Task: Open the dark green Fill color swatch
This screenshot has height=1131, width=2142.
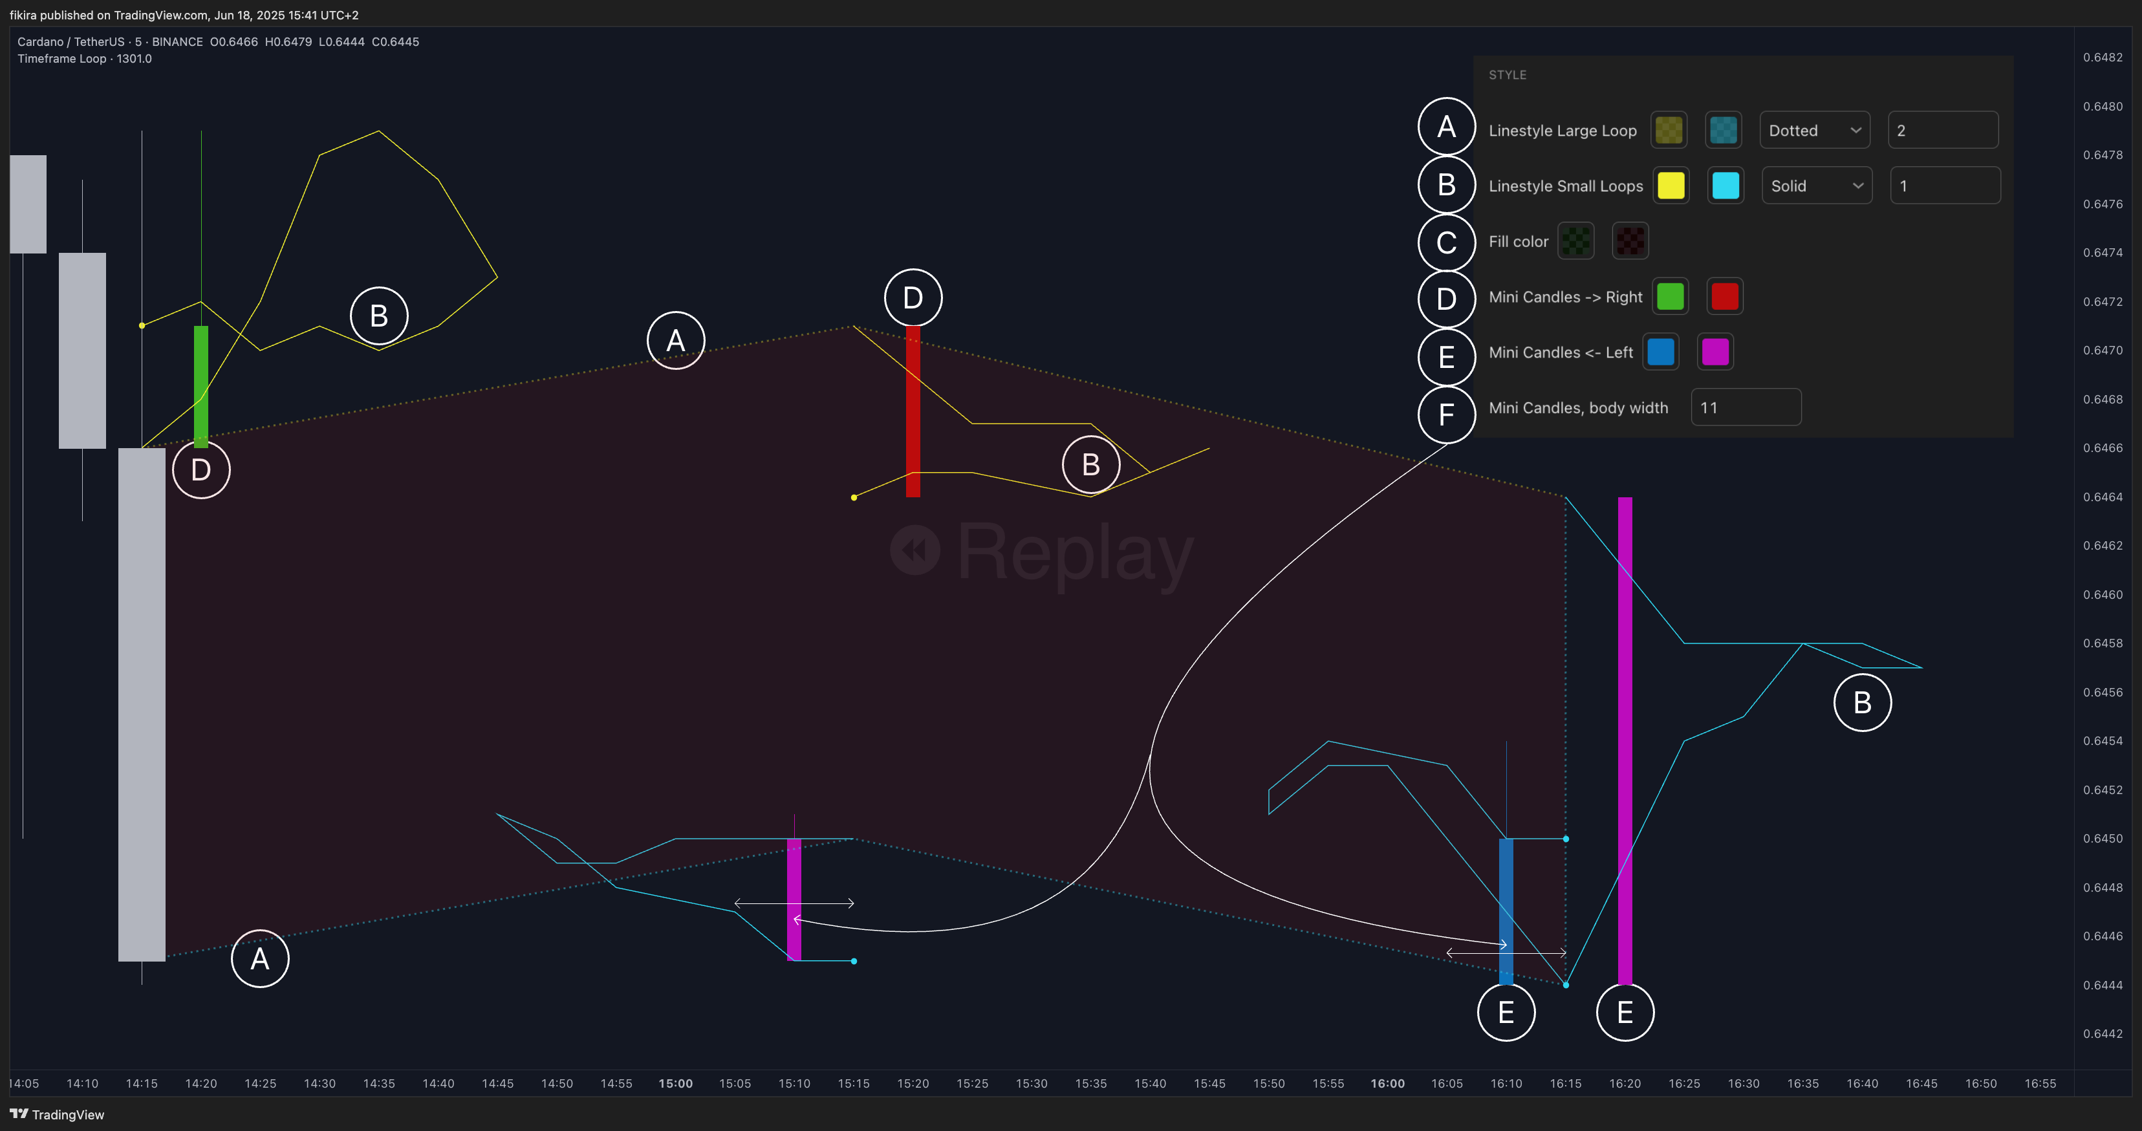Action: click(x=1575, y=241)
